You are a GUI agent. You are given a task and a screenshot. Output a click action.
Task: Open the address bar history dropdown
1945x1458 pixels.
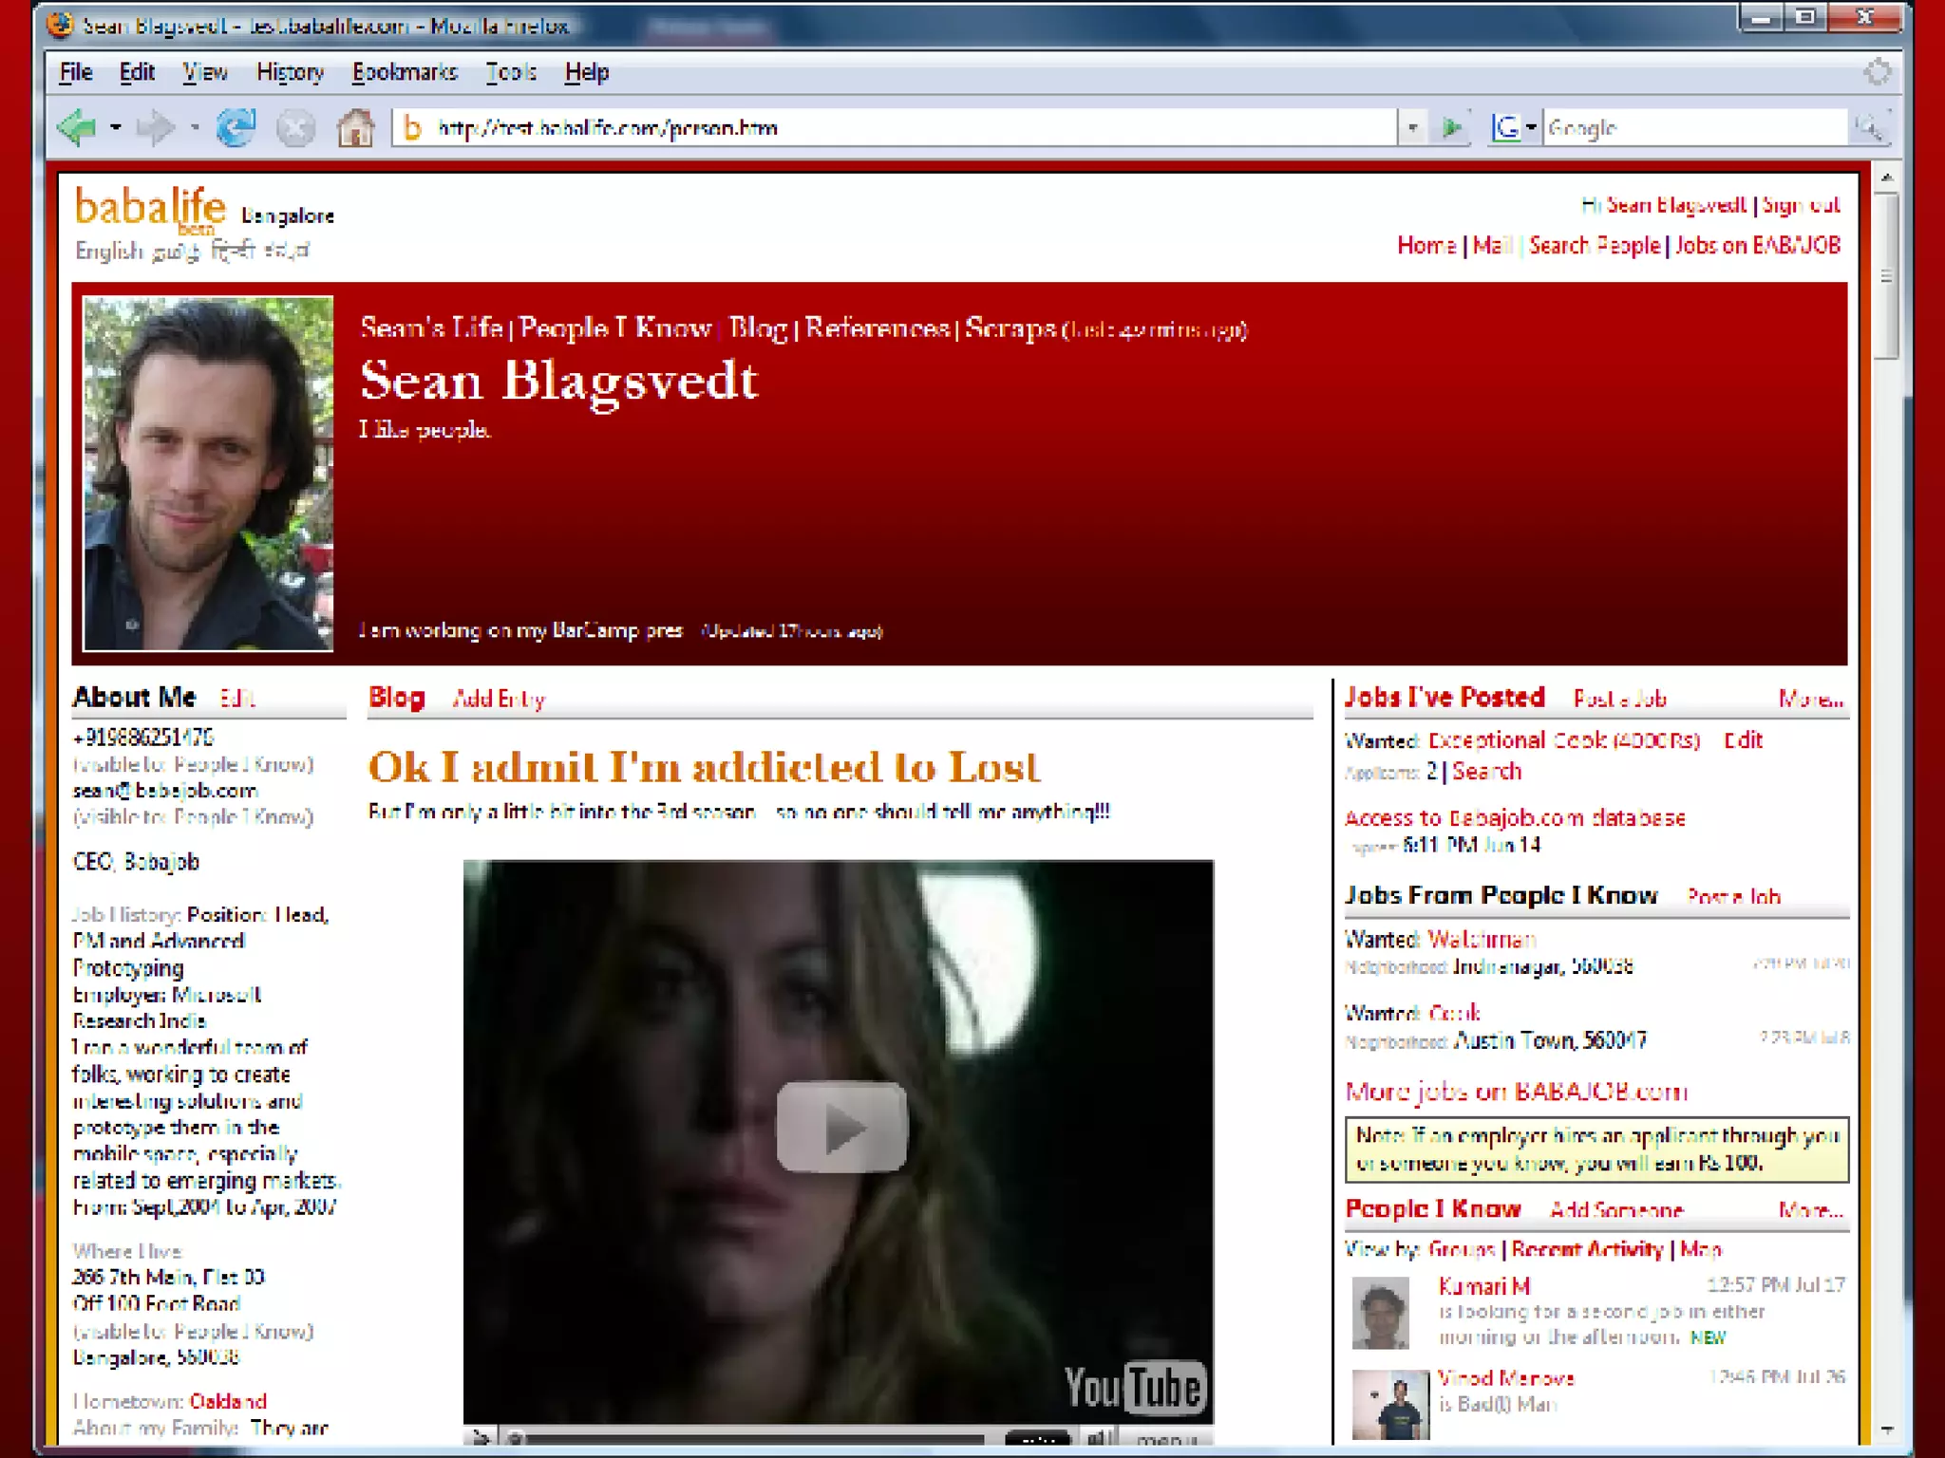coord(1412,127)
